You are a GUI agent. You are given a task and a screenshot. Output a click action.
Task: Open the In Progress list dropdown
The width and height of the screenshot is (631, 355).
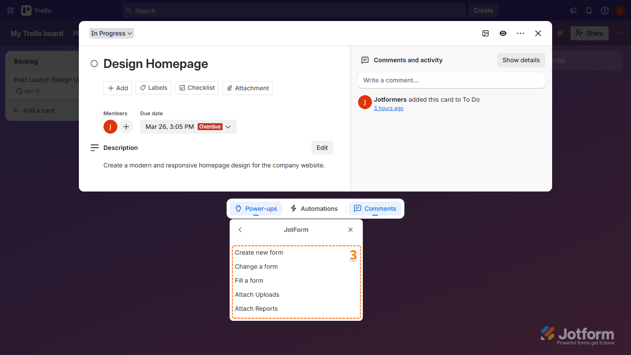pyautogui.click(x=112, y=33)
